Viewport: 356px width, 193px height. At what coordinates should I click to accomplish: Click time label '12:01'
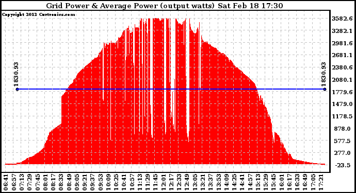pos(164,182)
